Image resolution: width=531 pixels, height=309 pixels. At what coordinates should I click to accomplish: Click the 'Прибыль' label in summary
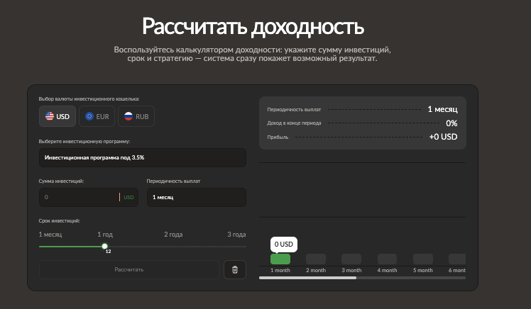pos(278,137)
